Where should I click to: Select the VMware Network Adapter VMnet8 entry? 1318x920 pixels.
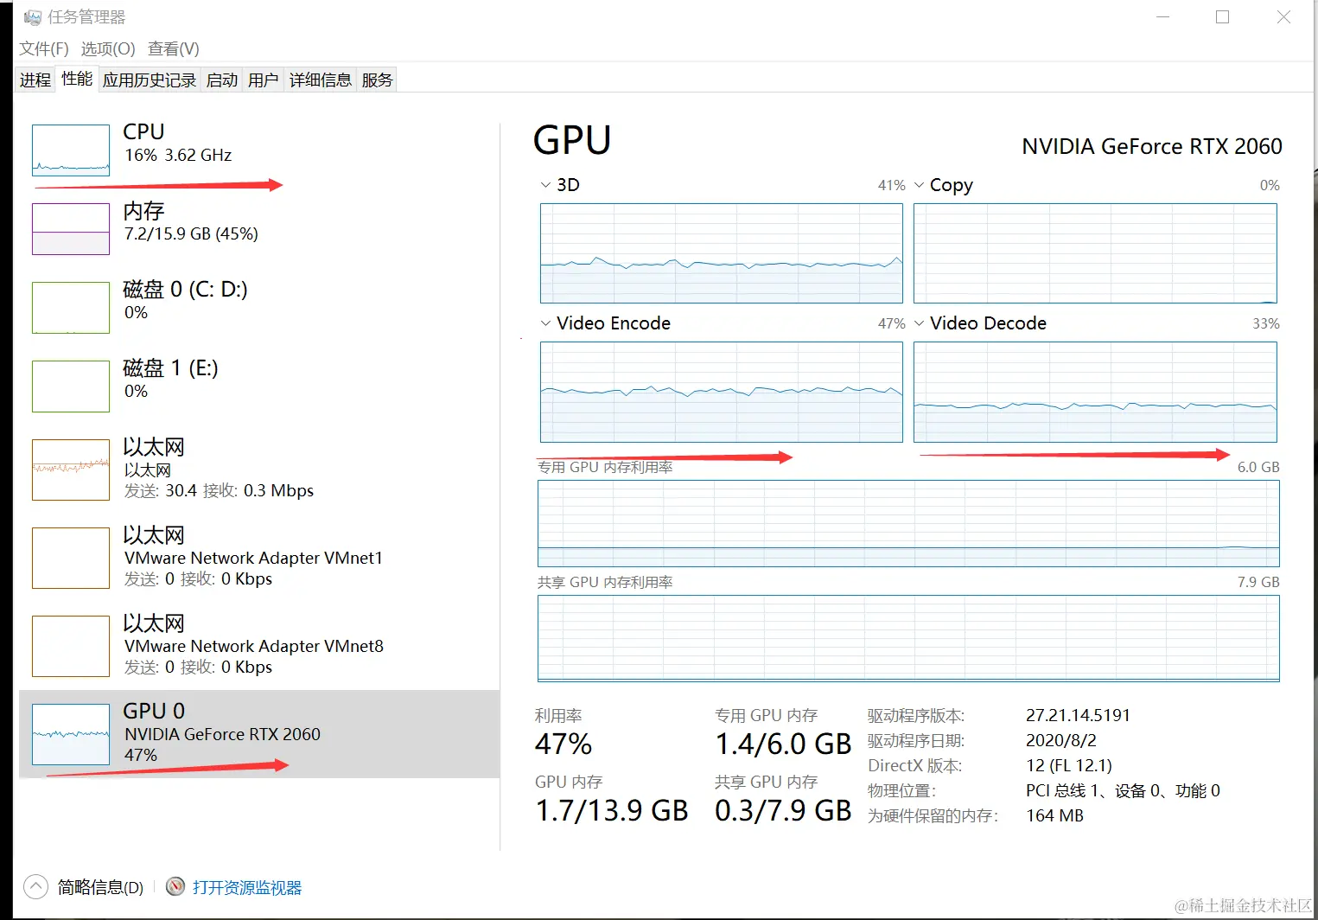pos(70,646)
